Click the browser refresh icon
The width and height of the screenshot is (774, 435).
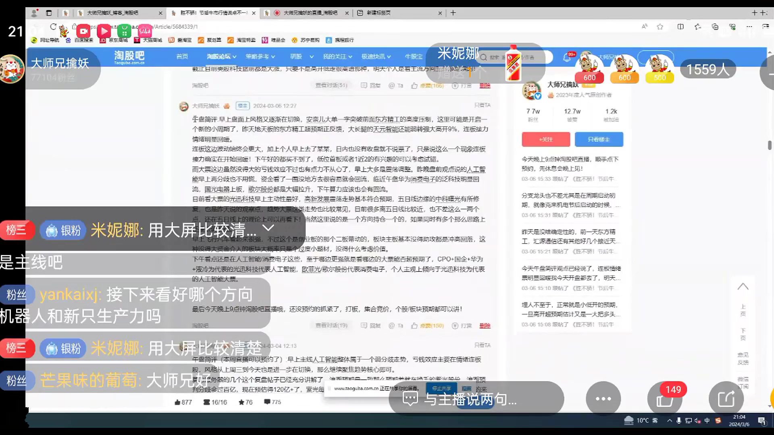point(53,27)
